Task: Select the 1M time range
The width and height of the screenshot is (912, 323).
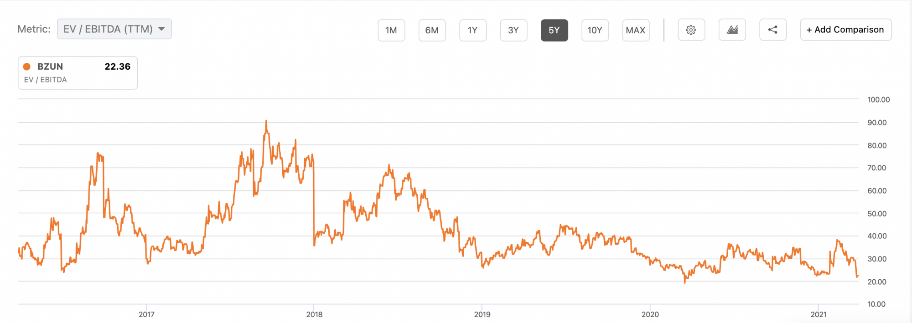Action: pyautogui.click(x=391, y=31)
